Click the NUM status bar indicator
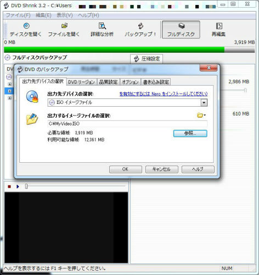Screen dimensions: 259x275 click(227, 268)
